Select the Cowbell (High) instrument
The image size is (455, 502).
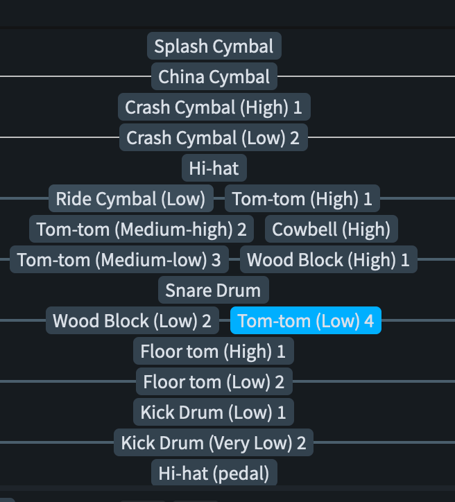point(332,230)
